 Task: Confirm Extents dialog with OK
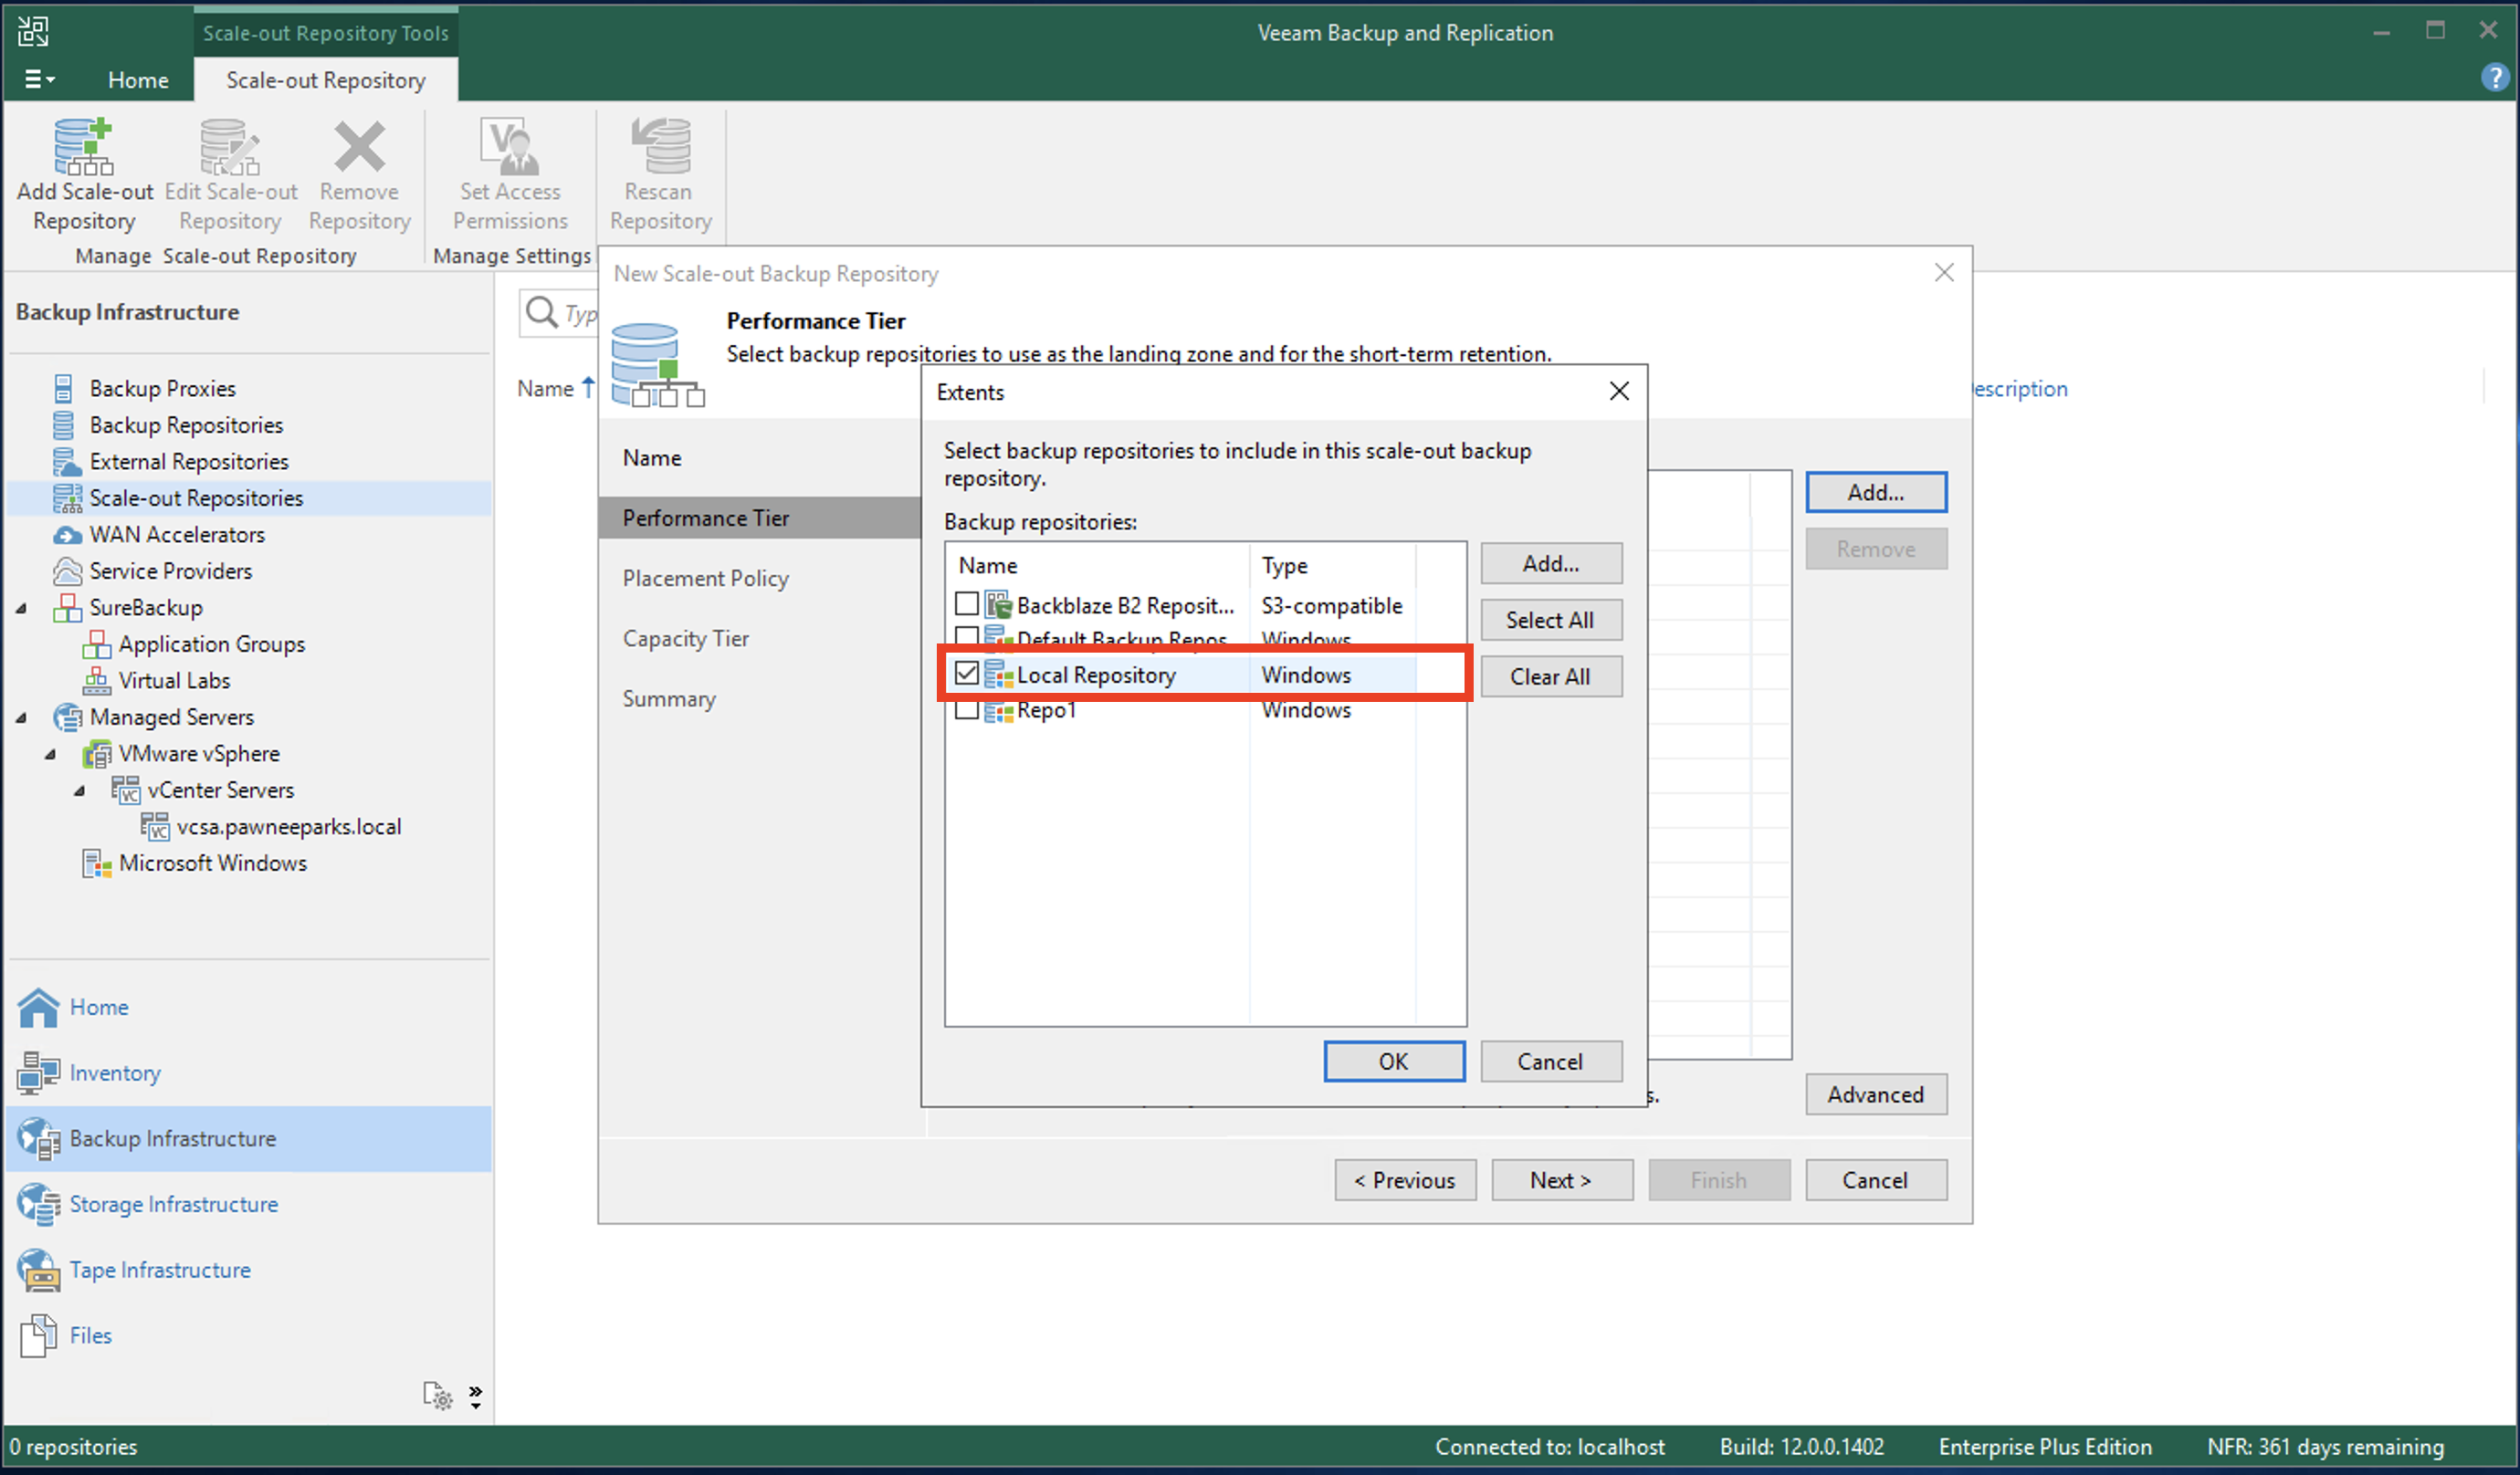1393,1062
